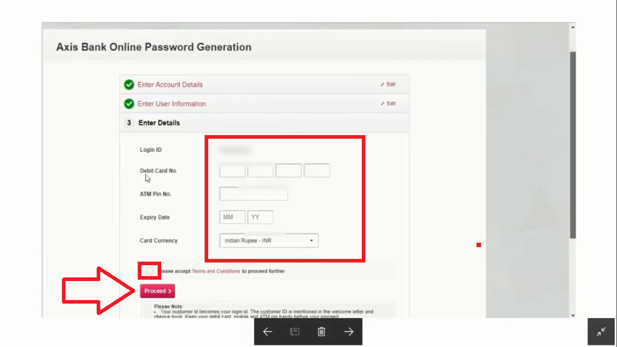The height and width of the screenshot is (347, 617).
Task: Click the annotation icon in the bottom toolbar
Action: [x=294, y=332]
